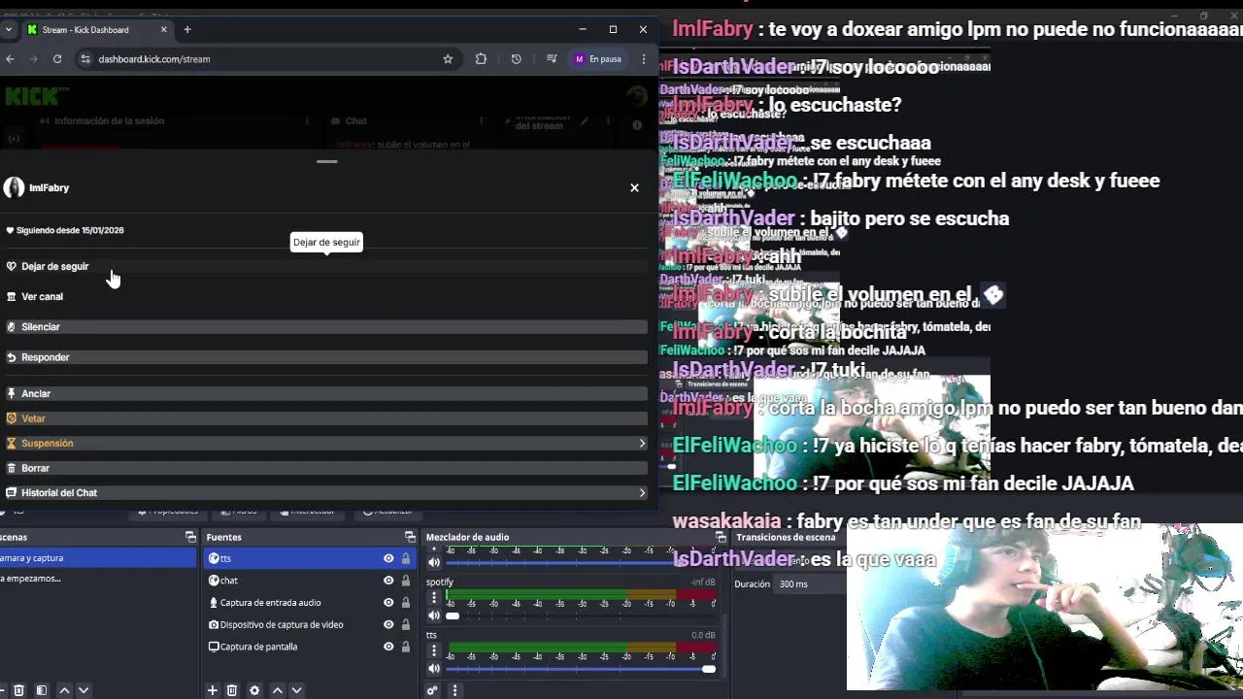Select Dejar de seguir option
This screenshot has height=699, width=1243.
(324, 266)
